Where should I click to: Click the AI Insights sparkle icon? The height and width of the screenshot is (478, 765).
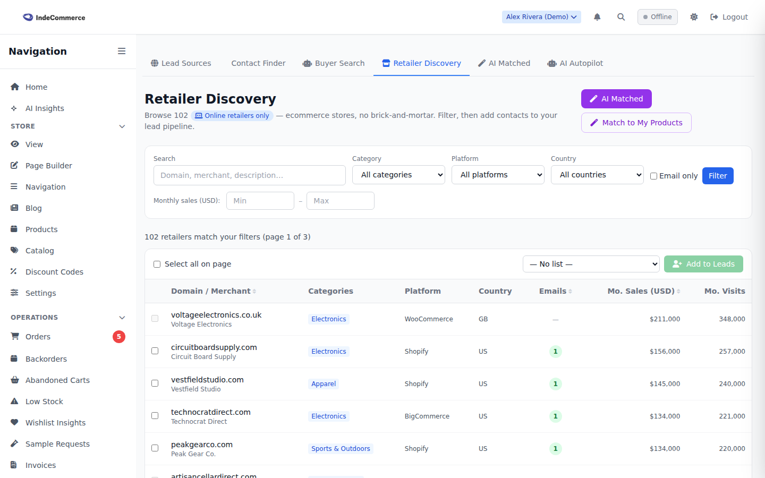(x=14, y=108)
